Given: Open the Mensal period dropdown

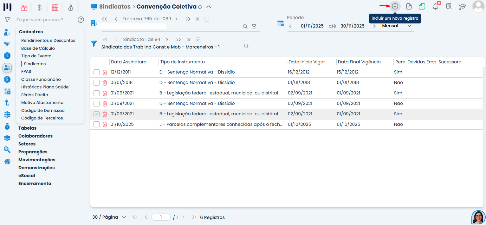Looking at the screenshot, I should click(x=397, y=26).
